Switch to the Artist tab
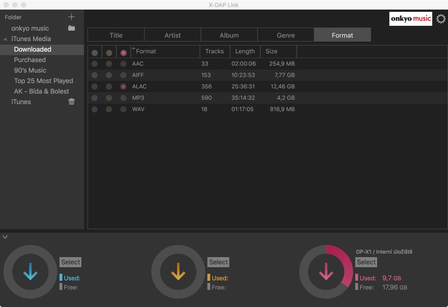The width and height of the screenshot is (448, 307). [172, 35]
